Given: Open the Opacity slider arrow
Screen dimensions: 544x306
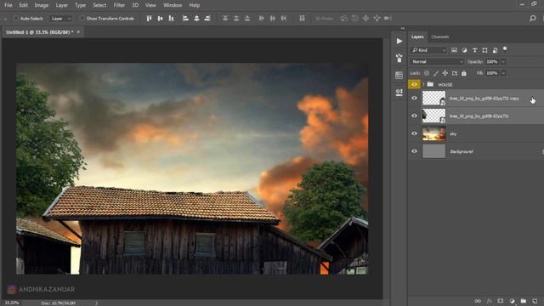Looking at the screenshot, I should pyautogui.click(x=503, y=62).
